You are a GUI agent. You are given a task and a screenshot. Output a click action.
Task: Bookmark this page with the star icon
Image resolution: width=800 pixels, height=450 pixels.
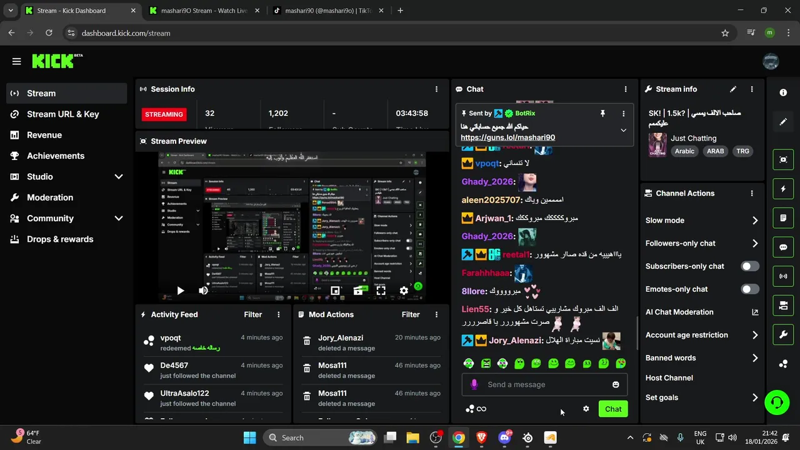point(725,33)
